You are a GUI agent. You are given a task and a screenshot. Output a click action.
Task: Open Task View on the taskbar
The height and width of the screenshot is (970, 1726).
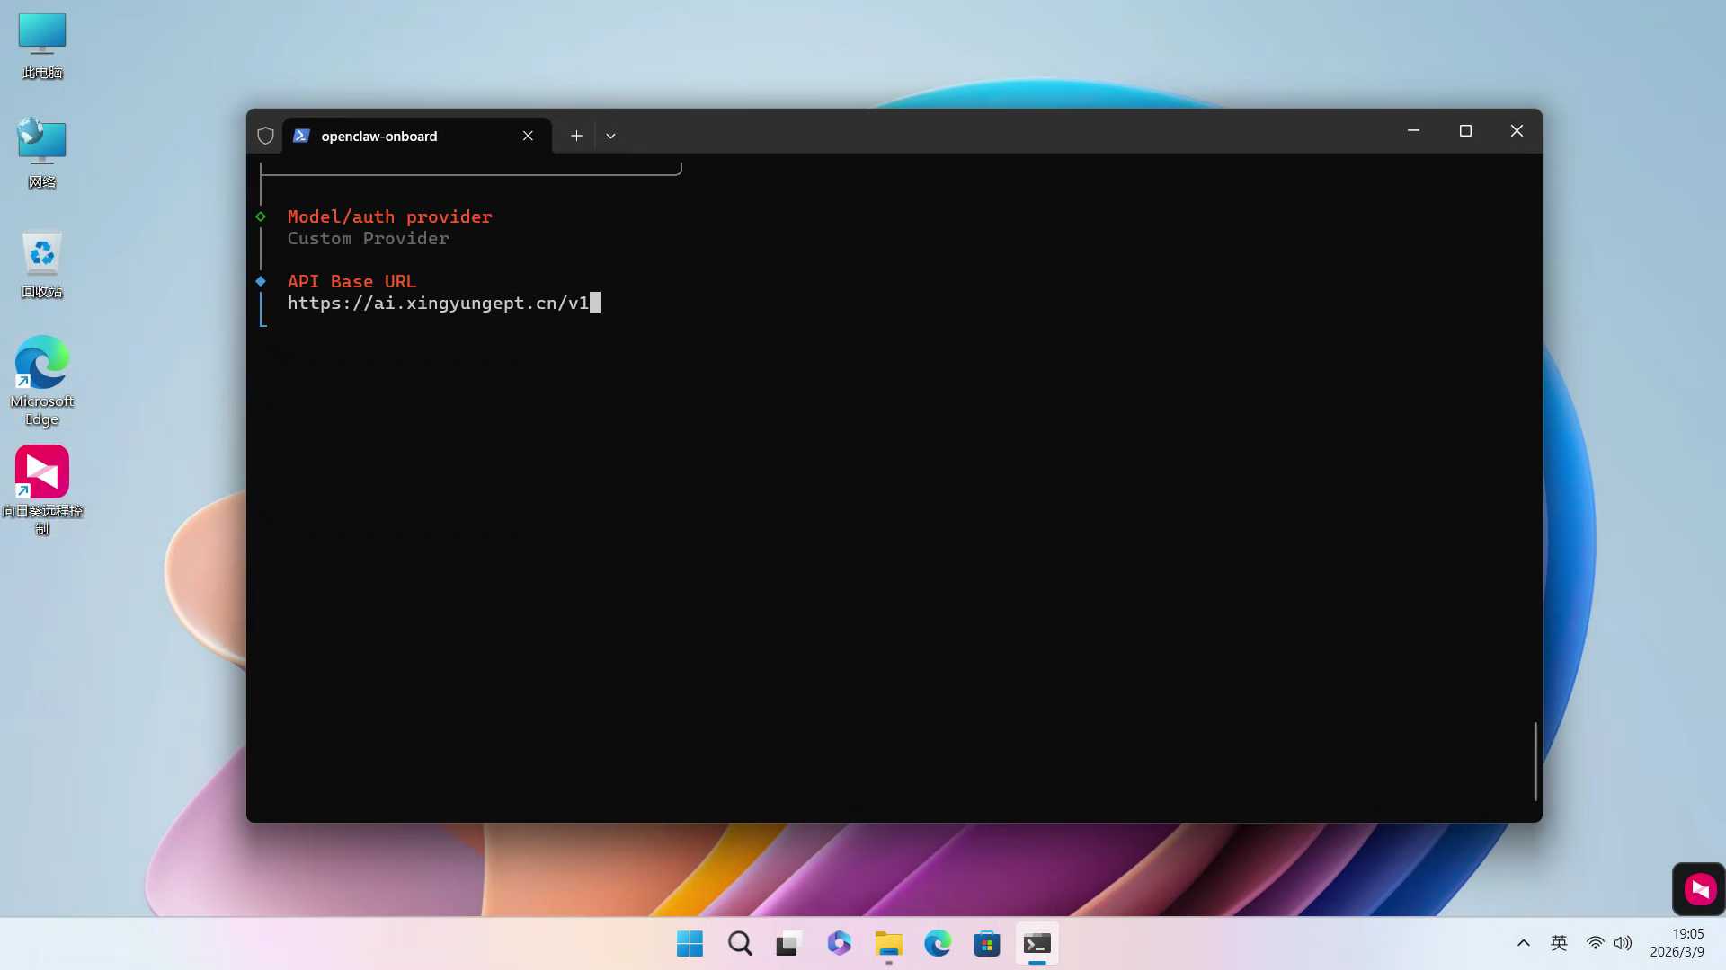[788, 943]
